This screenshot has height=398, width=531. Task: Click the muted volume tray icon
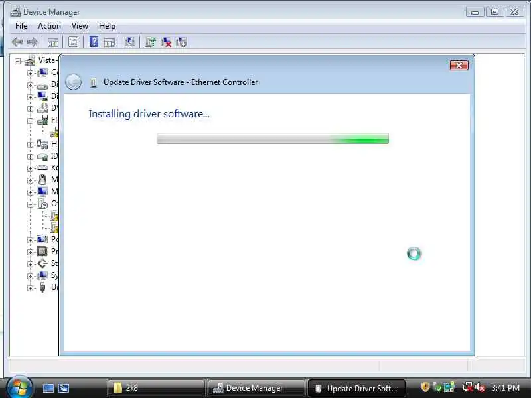tap(480, 387)
